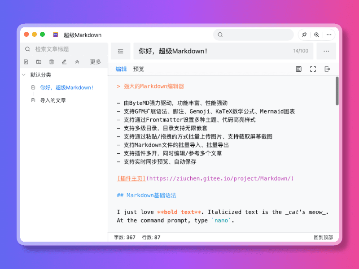359x269 pixels.
Task: Create a new article with the document icon
Action: 25,62
